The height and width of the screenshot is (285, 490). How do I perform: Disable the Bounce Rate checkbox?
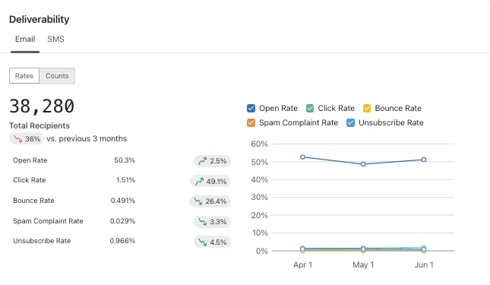click(367, 108)
